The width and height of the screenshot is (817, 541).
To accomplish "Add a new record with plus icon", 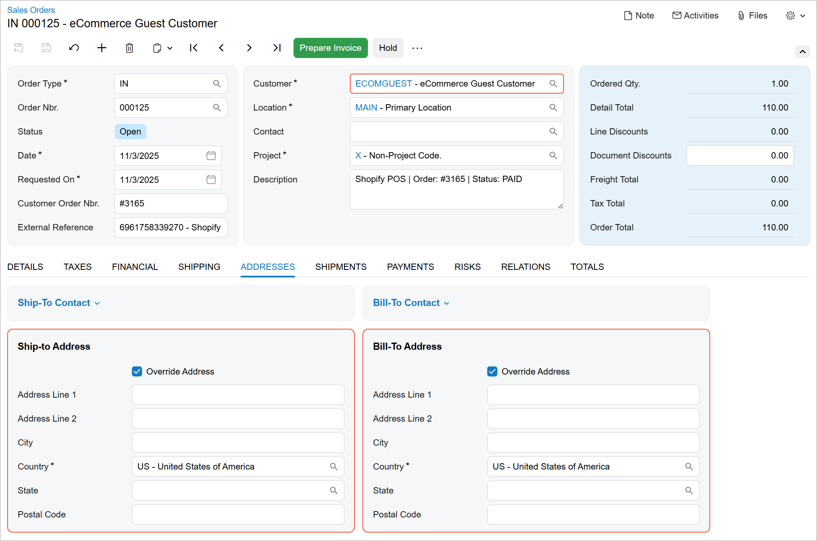I will (102, 48).
